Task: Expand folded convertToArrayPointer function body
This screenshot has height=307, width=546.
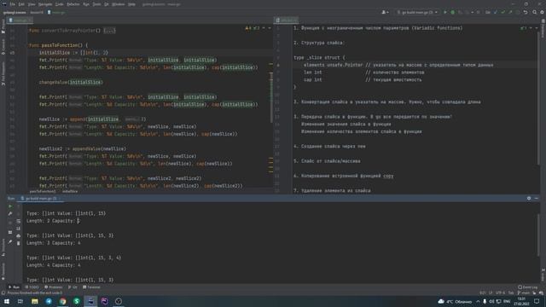Action: pyautogui.click(x=109, y=31)
